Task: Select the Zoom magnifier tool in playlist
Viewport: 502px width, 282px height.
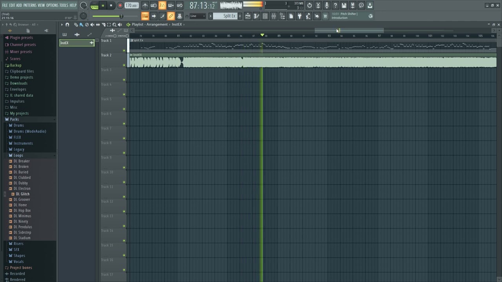Action: 114,25
